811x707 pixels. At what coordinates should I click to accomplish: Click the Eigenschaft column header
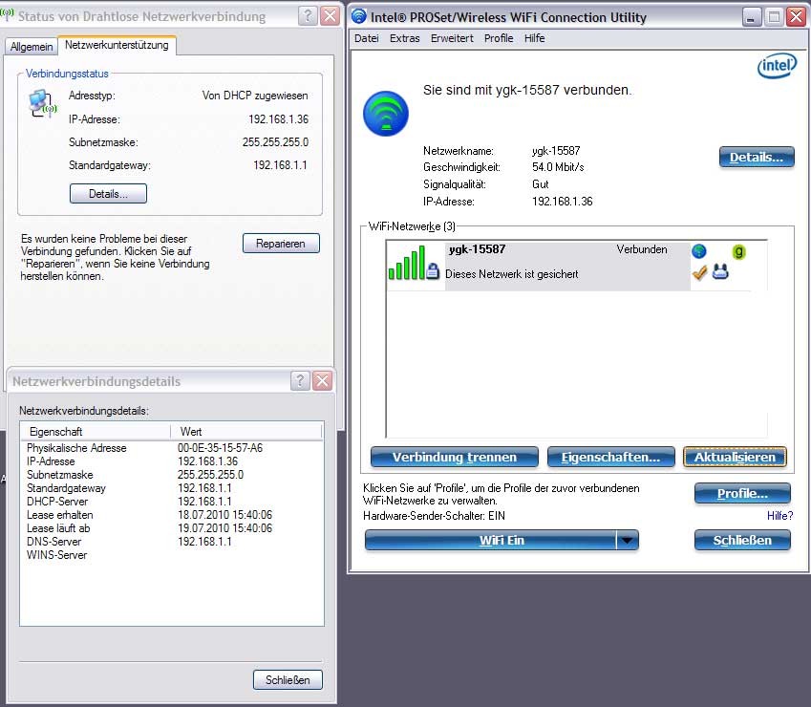tap(55, 432)
